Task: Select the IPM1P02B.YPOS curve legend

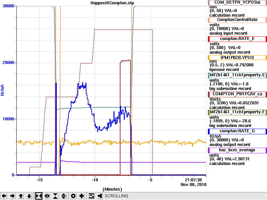Action: point(237,58)
